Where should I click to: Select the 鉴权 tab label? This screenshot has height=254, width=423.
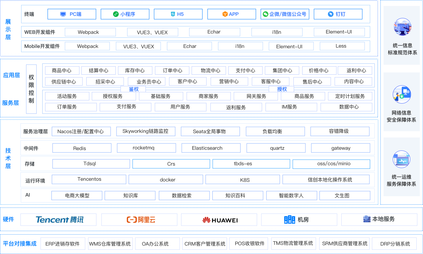[x=134, y=89]
